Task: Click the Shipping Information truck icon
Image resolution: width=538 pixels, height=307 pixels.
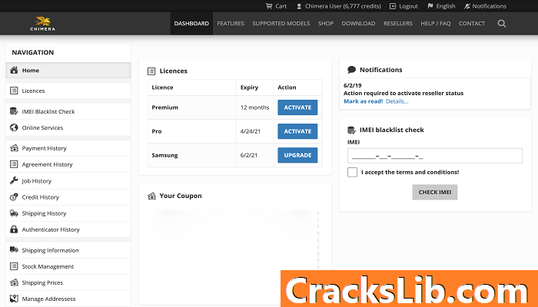Action: coord(14,249)
